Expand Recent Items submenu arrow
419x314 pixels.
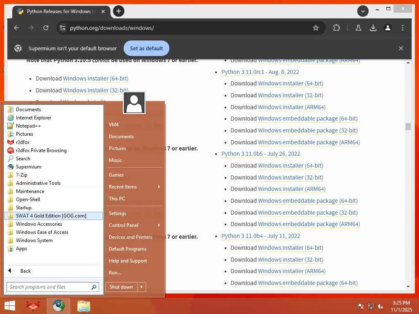tap(159, 187)
